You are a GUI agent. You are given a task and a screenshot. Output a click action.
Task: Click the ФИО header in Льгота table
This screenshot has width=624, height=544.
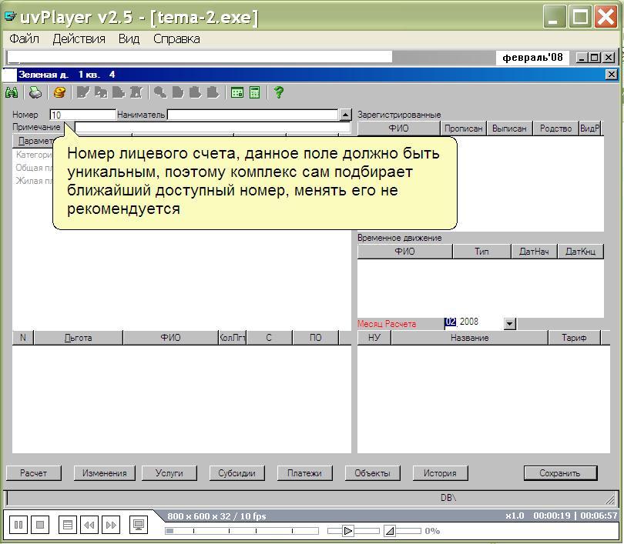(x=170, y=338)
